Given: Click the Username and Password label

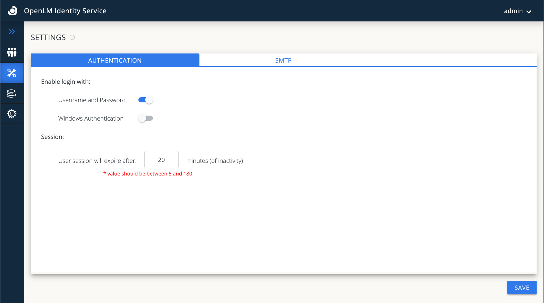Looking at the screenshot, I should [x=92, y=100].
